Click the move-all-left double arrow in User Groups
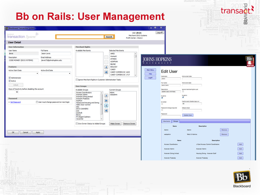This screenshot has width=260, height=195. (x=106, y=111)
